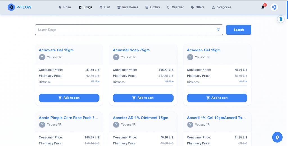The width and height of the screenshot is (288, 146).
Task: Click the Youssef R avatar on Acnestal Soap card
Action: click(116, 57)
